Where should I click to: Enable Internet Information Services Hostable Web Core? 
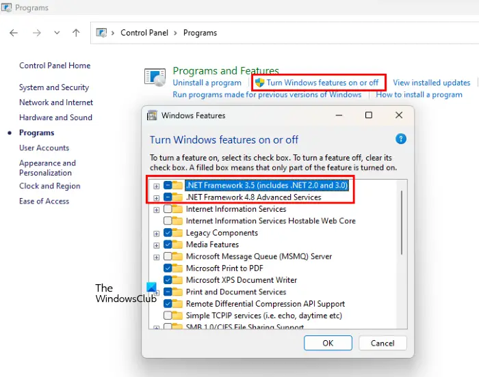click(x=168, y=221)
